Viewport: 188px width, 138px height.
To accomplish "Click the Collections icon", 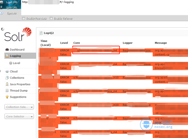I will pos(7,78).
